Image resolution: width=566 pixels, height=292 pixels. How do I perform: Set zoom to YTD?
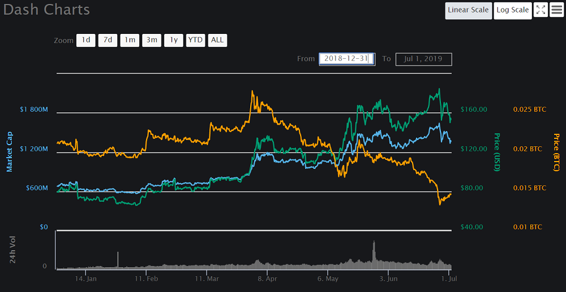point(196,40)
